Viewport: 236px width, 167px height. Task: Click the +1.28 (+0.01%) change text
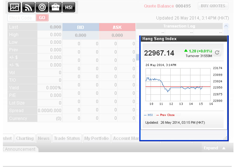198,51
